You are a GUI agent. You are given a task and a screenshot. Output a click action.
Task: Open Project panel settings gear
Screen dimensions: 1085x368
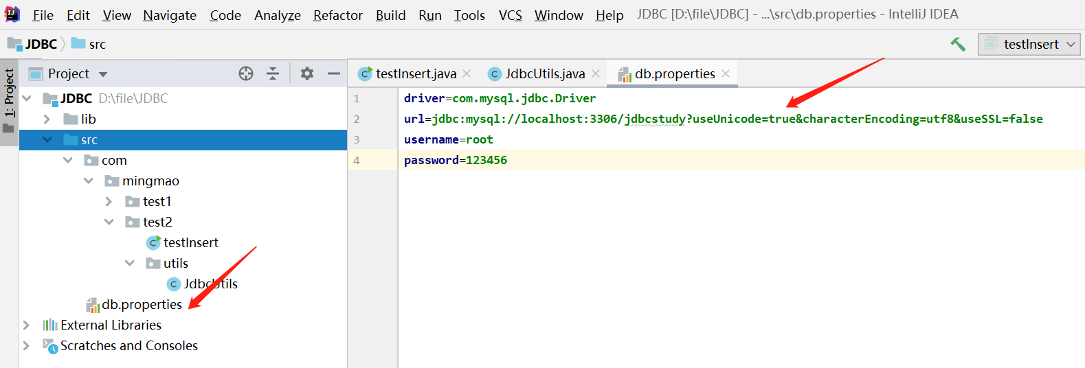(x=307, y=73)
